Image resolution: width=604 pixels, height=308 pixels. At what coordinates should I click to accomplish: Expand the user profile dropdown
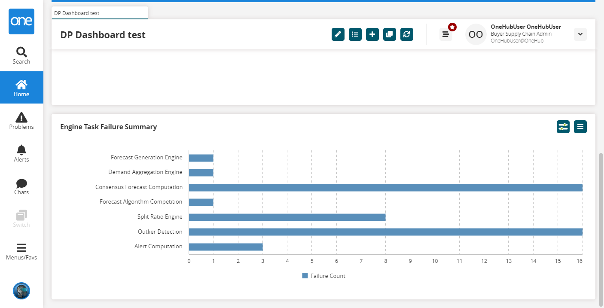pos(580,34)
